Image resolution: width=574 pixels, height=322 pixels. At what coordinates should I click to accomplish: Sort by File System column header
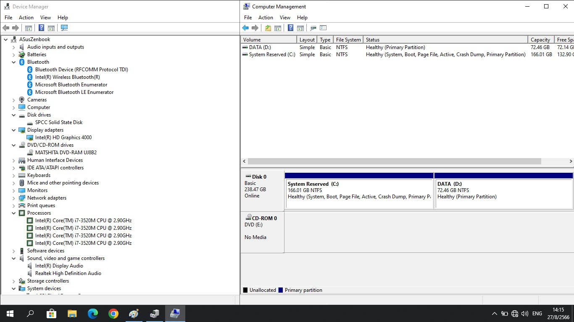click(x=348, y=39)
